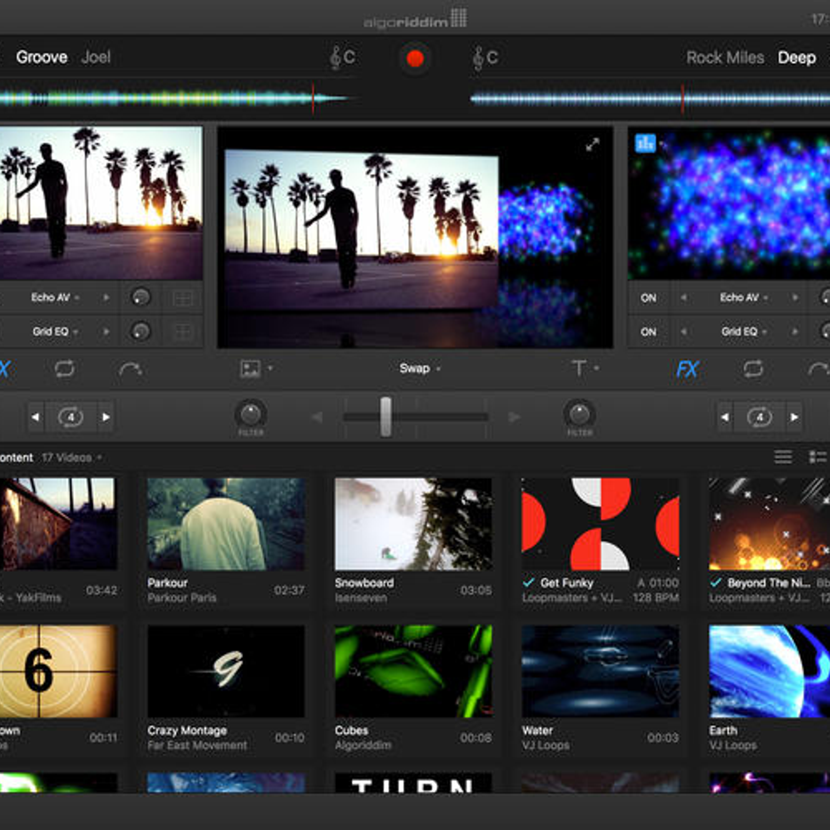
Task: Select countdown number 6 video thumbnail
Action: [58, 672]
